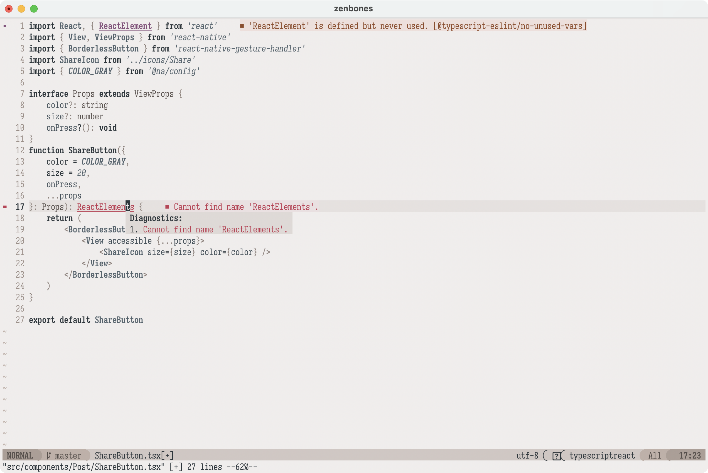Click the 17:23 cursor position indicator
This screenshot has width=708, height=473.
click(689, 455)
